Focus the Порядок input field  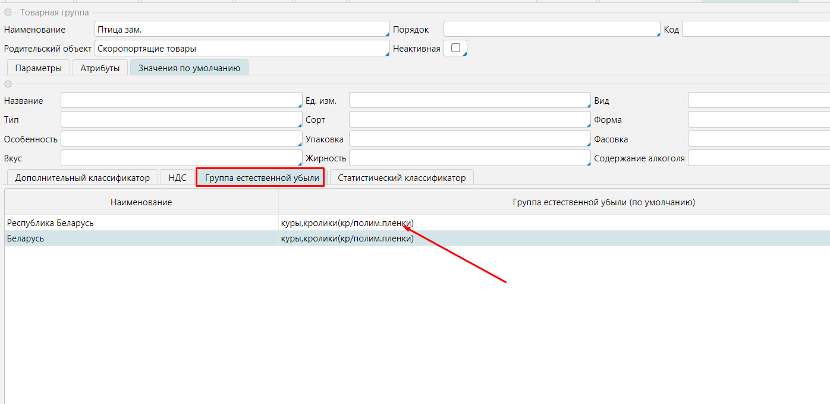point(551,29)
